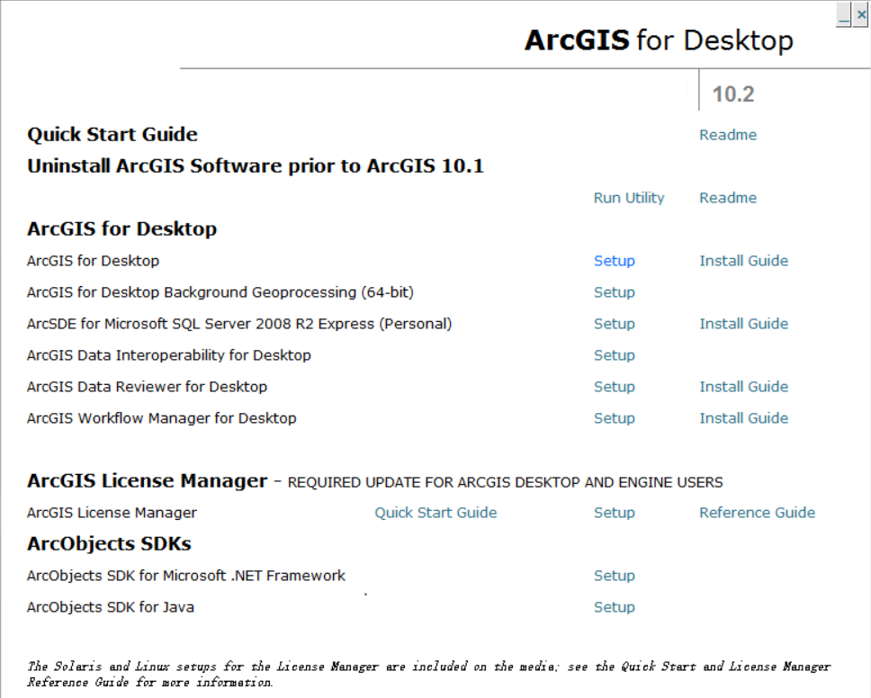This screenshot has height=698, width=871.
Task: Click ArcSDE for Microsoft SQL Server text
Action: click(239, 324)
